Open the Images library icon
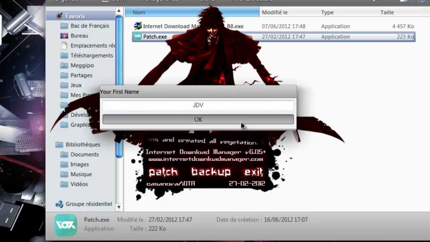The image size is (430, 242). click(x=64, y=164)
